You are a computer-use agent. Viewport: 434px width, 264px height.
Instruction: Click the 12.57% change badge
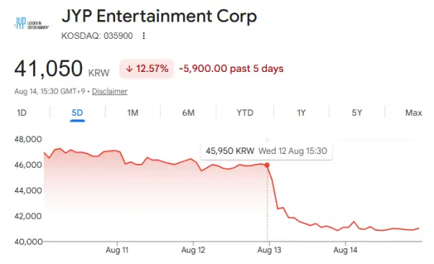tap(147, 69)
